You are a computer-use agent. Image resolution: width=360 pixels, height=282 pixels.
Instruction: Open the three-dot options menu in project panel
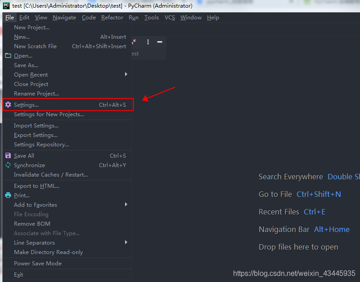(x=148, y=42)
